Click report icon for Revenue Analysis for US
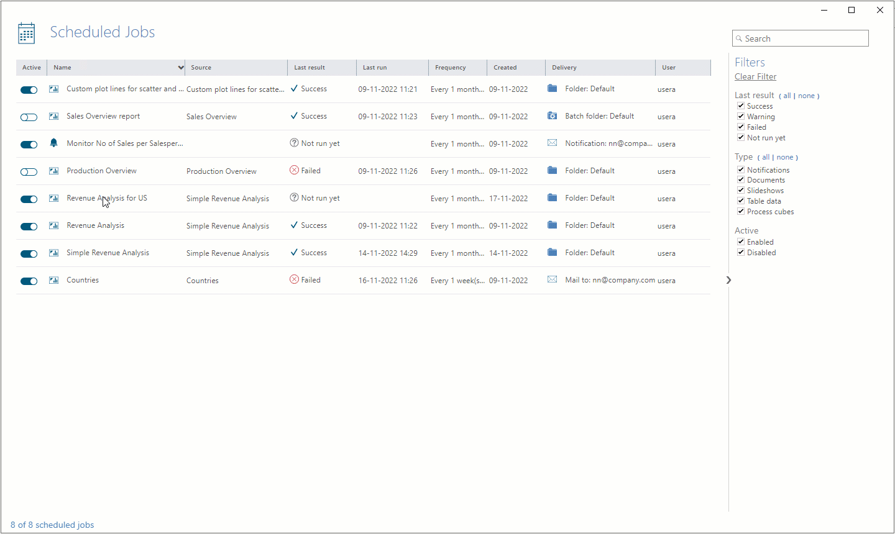The image size is (895, 534). click(54, 198)
